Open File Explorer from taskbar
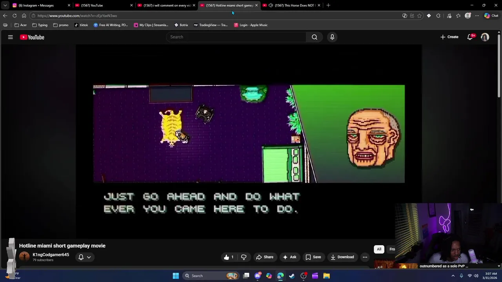 326,276
